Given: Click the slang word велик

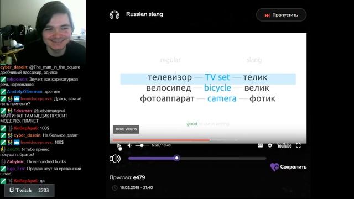Looking at the screenshot, I should (x=257, y=88).
